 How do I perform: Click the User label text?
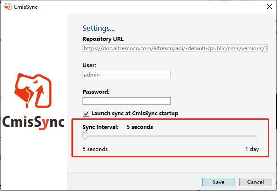[x=89, y=65]
